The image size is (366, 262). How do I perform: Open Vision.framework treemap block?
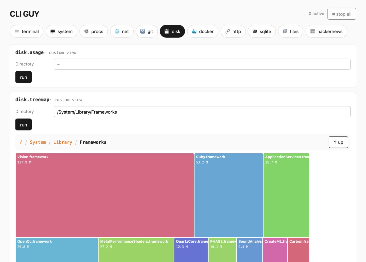(x=105, y=195)
